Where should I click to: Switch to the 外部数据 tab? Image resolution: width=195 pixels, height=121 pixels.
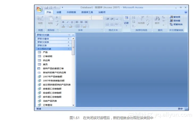[x=71, y=12]
